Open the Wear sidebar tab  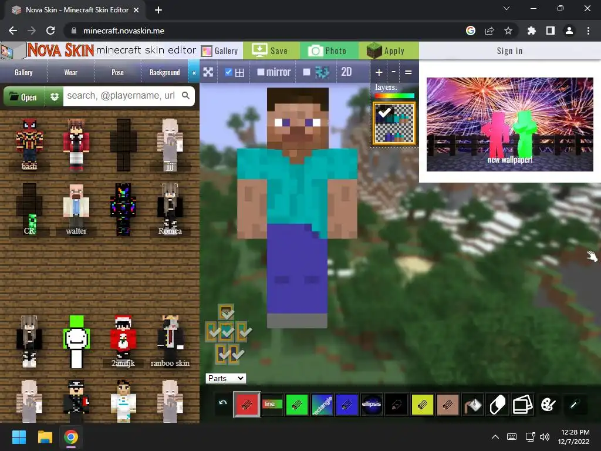pyautogui.click(x=70, y=72)
